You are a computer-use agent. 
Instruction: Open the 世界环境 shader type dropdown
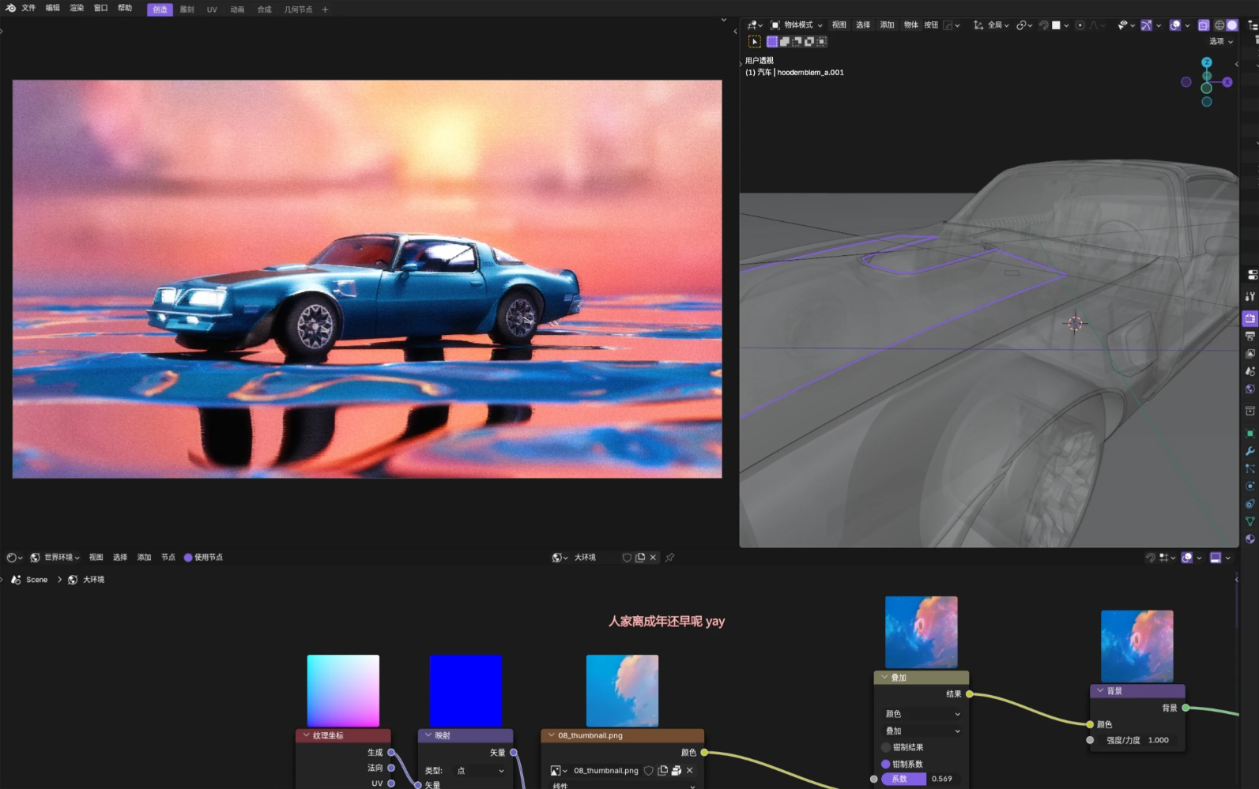click(x=55, y=558)
